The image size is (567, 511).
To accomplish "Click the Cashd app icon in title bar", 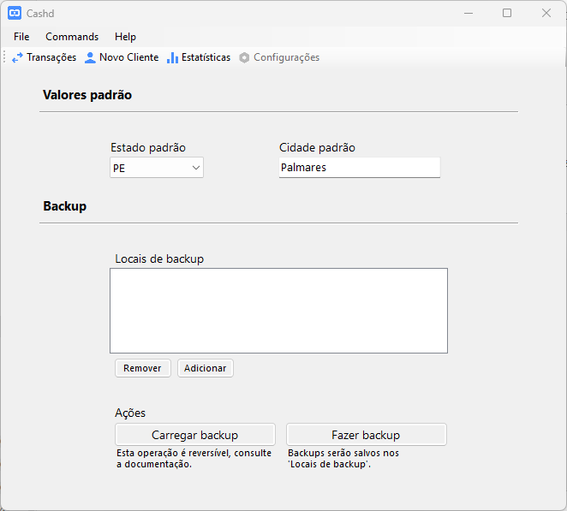I will tap(15, 13).
